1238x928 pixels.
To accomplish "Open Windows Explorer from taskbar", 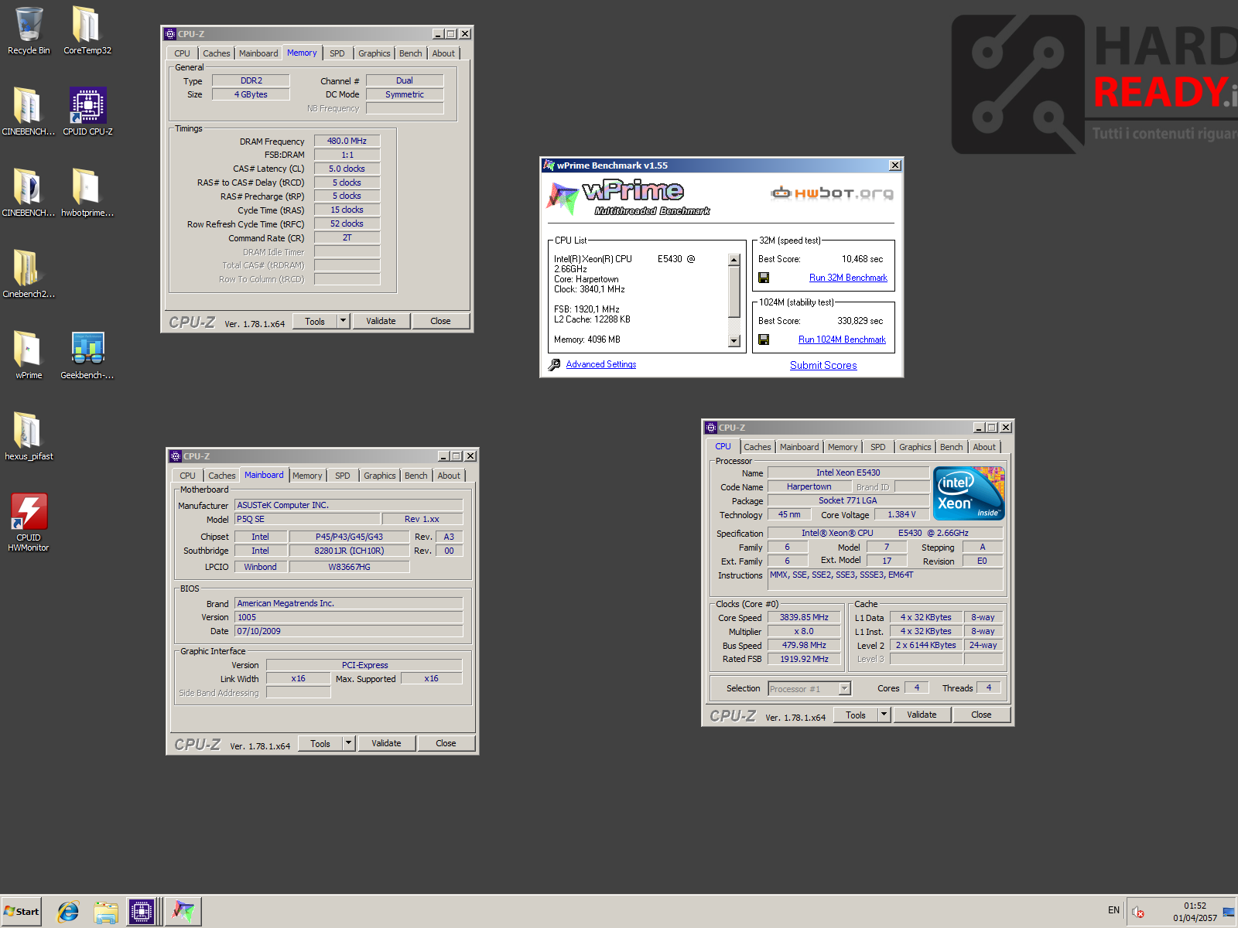I will [105, 912].
